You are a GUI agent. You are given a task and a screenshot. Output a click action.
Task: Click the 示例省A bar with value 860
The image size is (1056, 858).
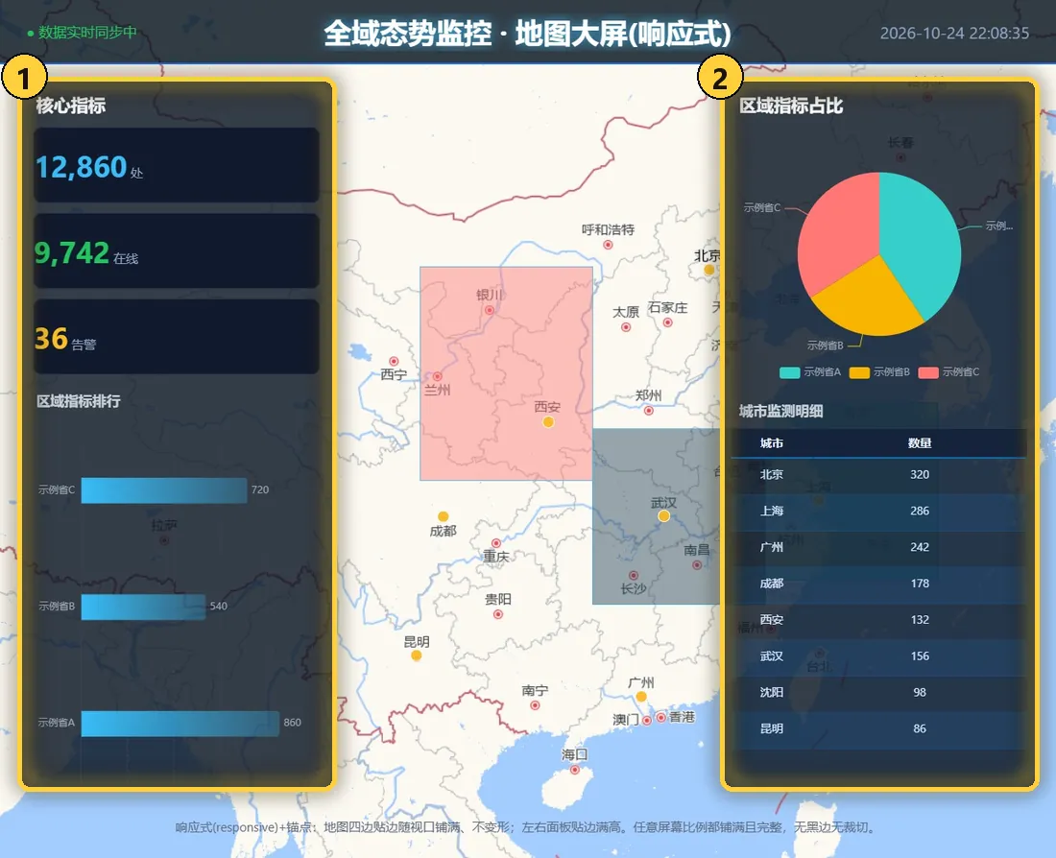click(x=180, y=723)
